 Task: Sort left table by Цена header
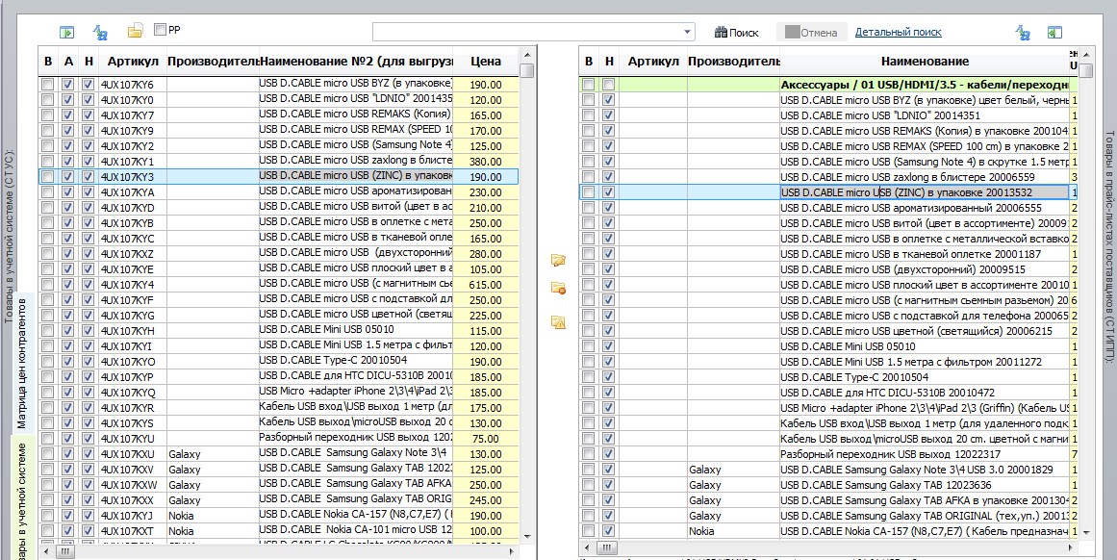486,62
